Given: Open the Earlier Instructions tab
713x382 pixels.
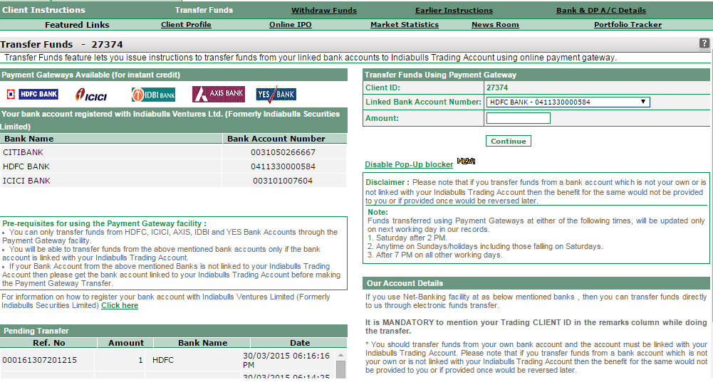Looking at the screenshot, I should (x=454, y=11).
